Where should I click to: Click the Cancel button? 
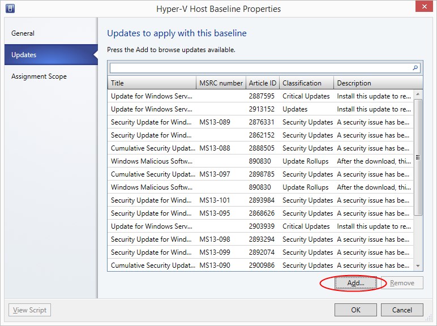(402, 310)
